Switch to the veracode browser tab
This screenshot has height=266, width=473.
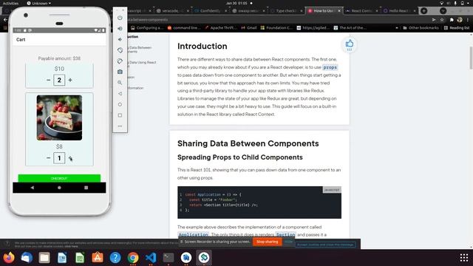coord(173,10)
